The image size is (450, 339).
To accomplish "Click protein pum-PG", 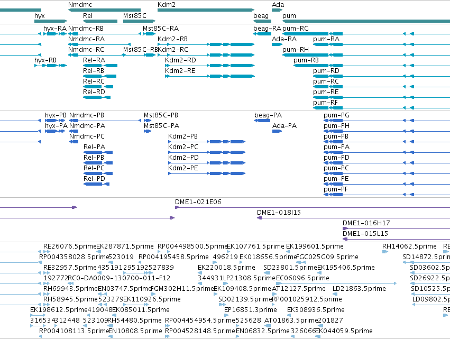I will point(337,115).
